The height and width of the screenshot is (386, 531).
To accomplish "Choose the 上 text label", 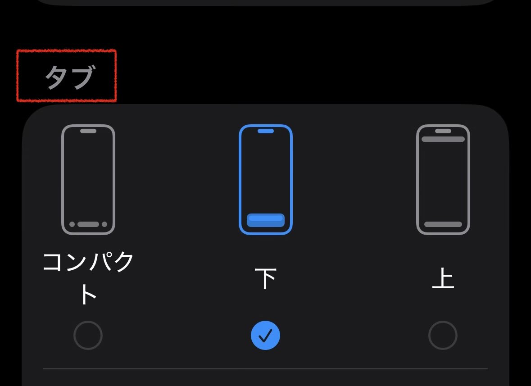I will pyautogui.click(x=443, y=278).
